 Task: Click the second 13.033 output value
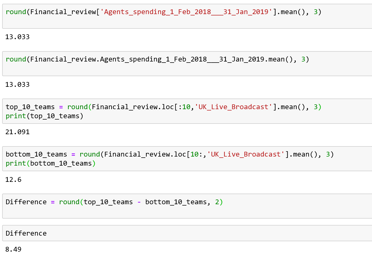click(x=18, y=85)
